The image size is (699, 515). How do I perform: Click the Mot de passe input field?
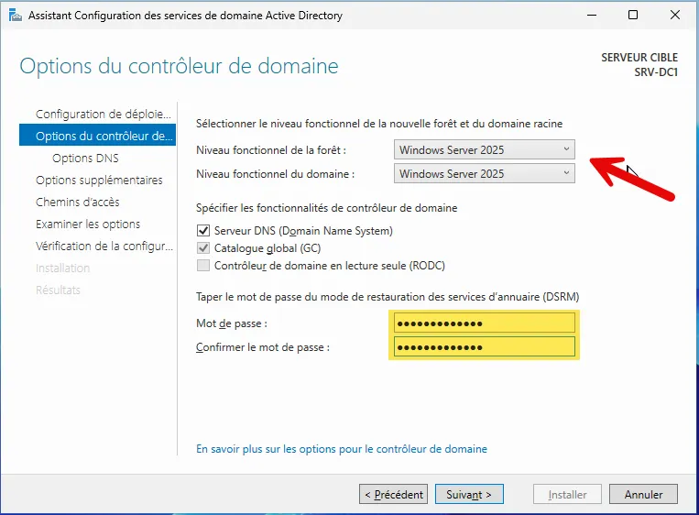(x=484, y=323)
